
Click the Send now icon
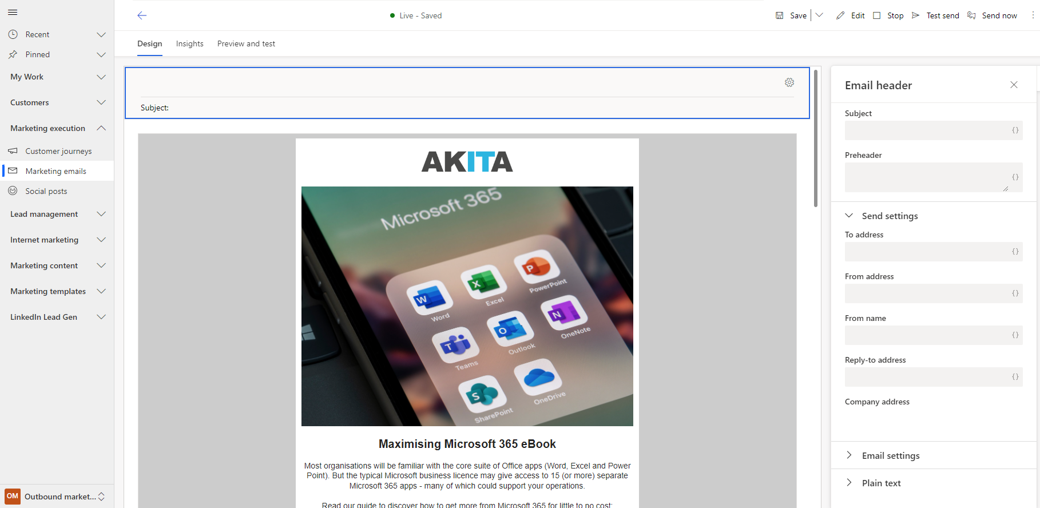(971, 15)
